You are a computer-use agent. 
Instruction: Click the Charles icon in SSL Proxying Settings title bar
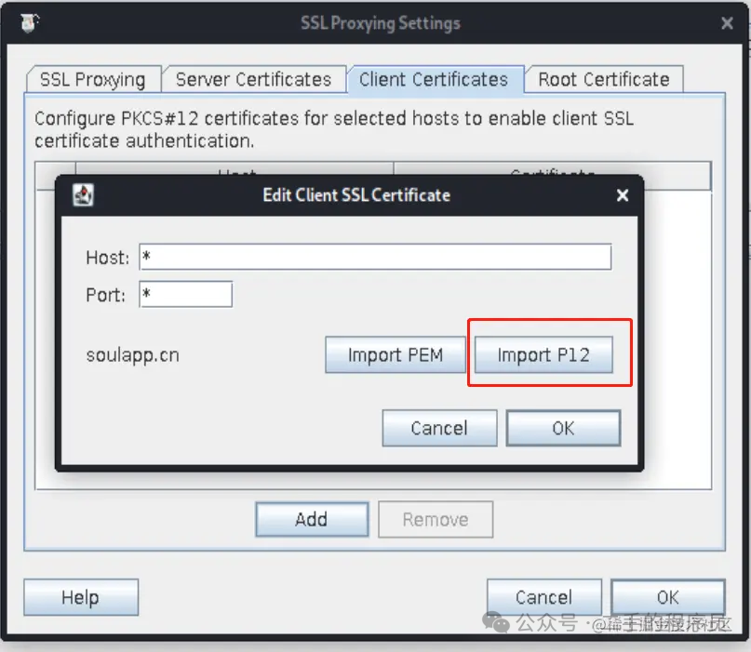[30, 23]
